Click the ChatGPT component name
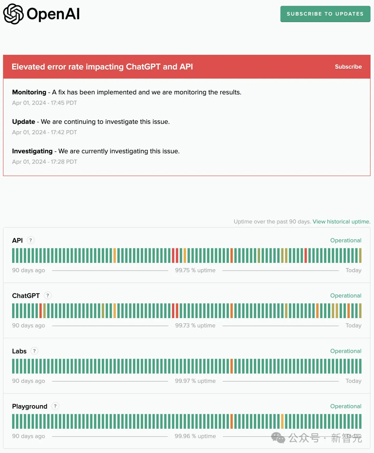Viewport: 374px width, 453px height. point(26,296)
